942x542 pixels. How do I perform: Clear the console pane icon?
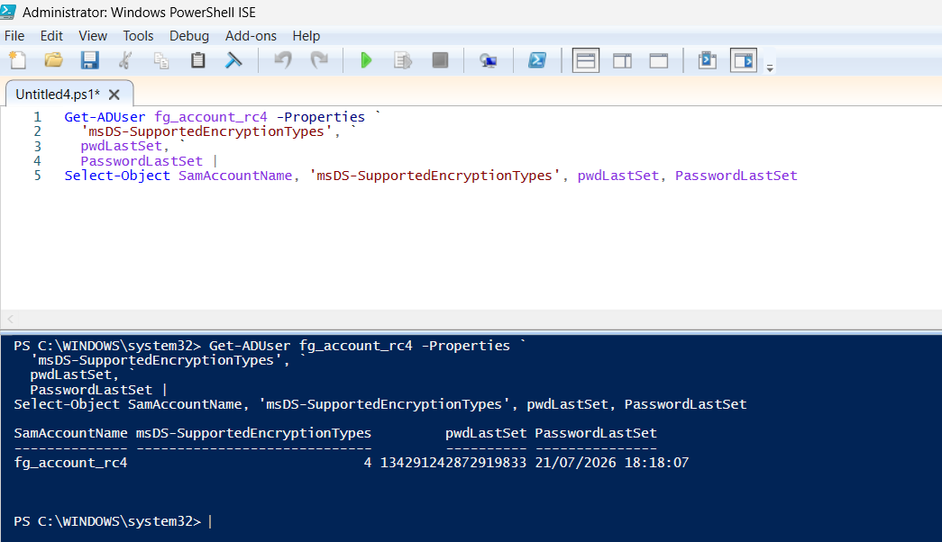pyautogui.click(x=233, y=60)
